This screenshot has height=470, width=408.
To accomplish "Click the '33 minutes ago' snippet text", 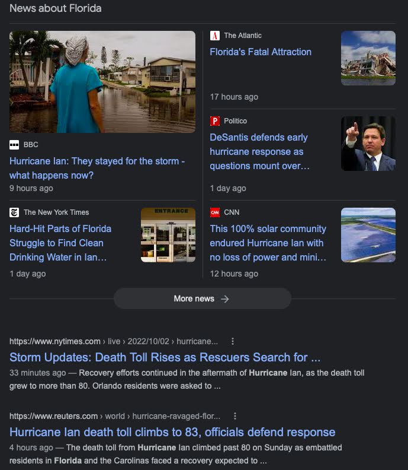I will point(187,379).
